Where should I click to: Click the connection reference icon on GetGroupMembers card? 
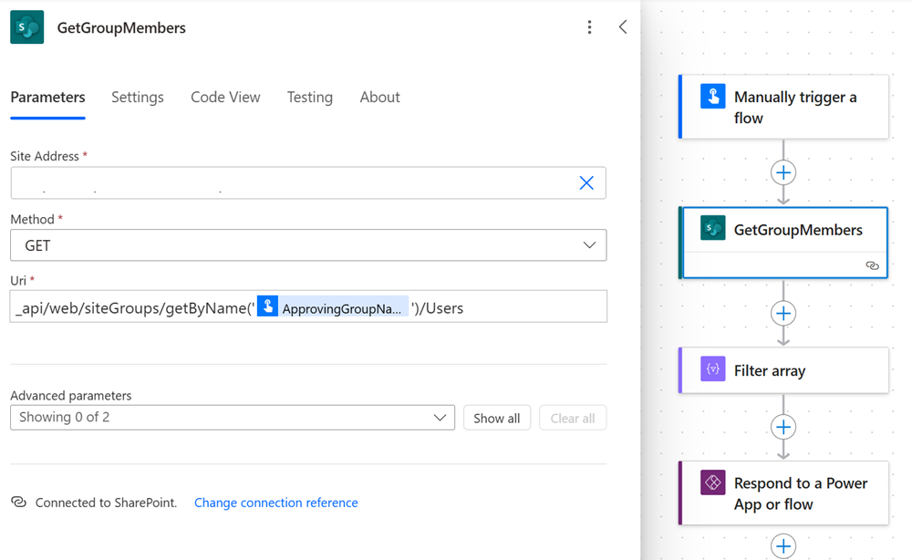click(872, 265)
